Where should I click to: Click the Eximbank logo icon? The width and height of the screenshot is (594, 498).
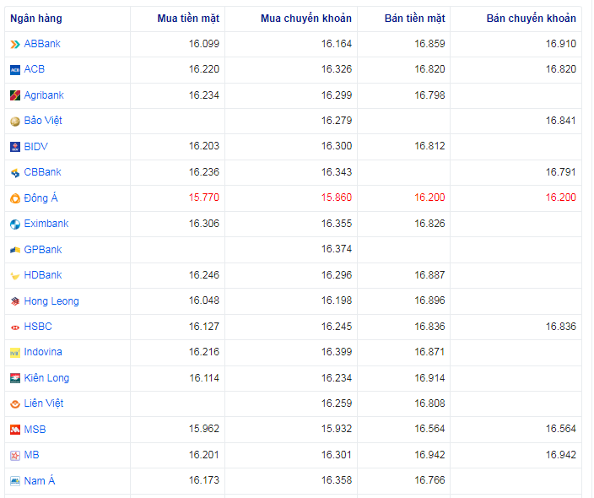pyautogui.click(x=15, y=224)
